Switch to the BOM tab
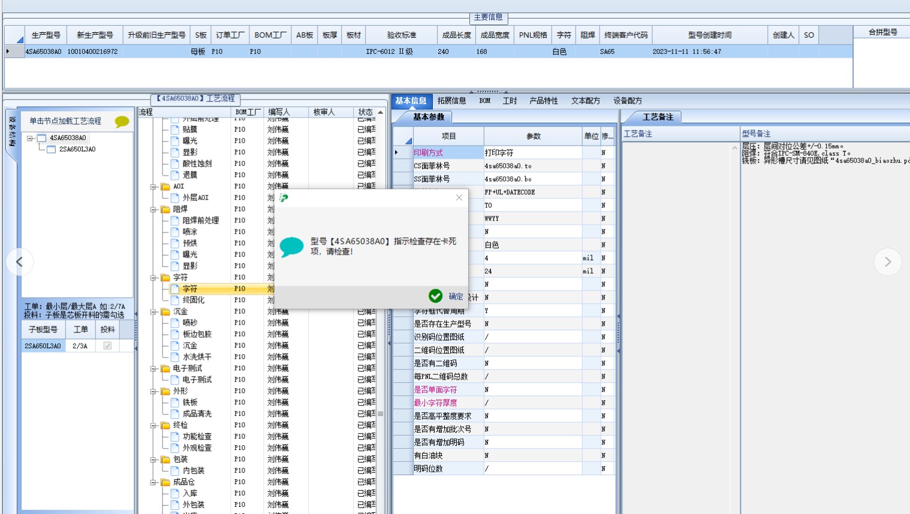 (x=484, y=101)
